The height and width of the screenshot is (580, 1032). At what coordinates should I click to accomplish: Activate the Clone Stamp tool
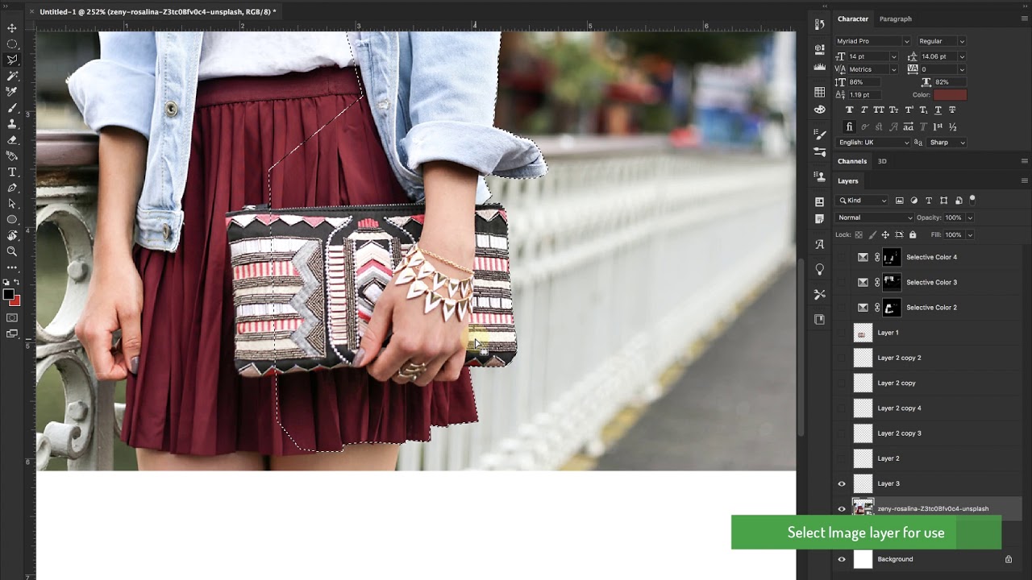[x=12, y=124]
